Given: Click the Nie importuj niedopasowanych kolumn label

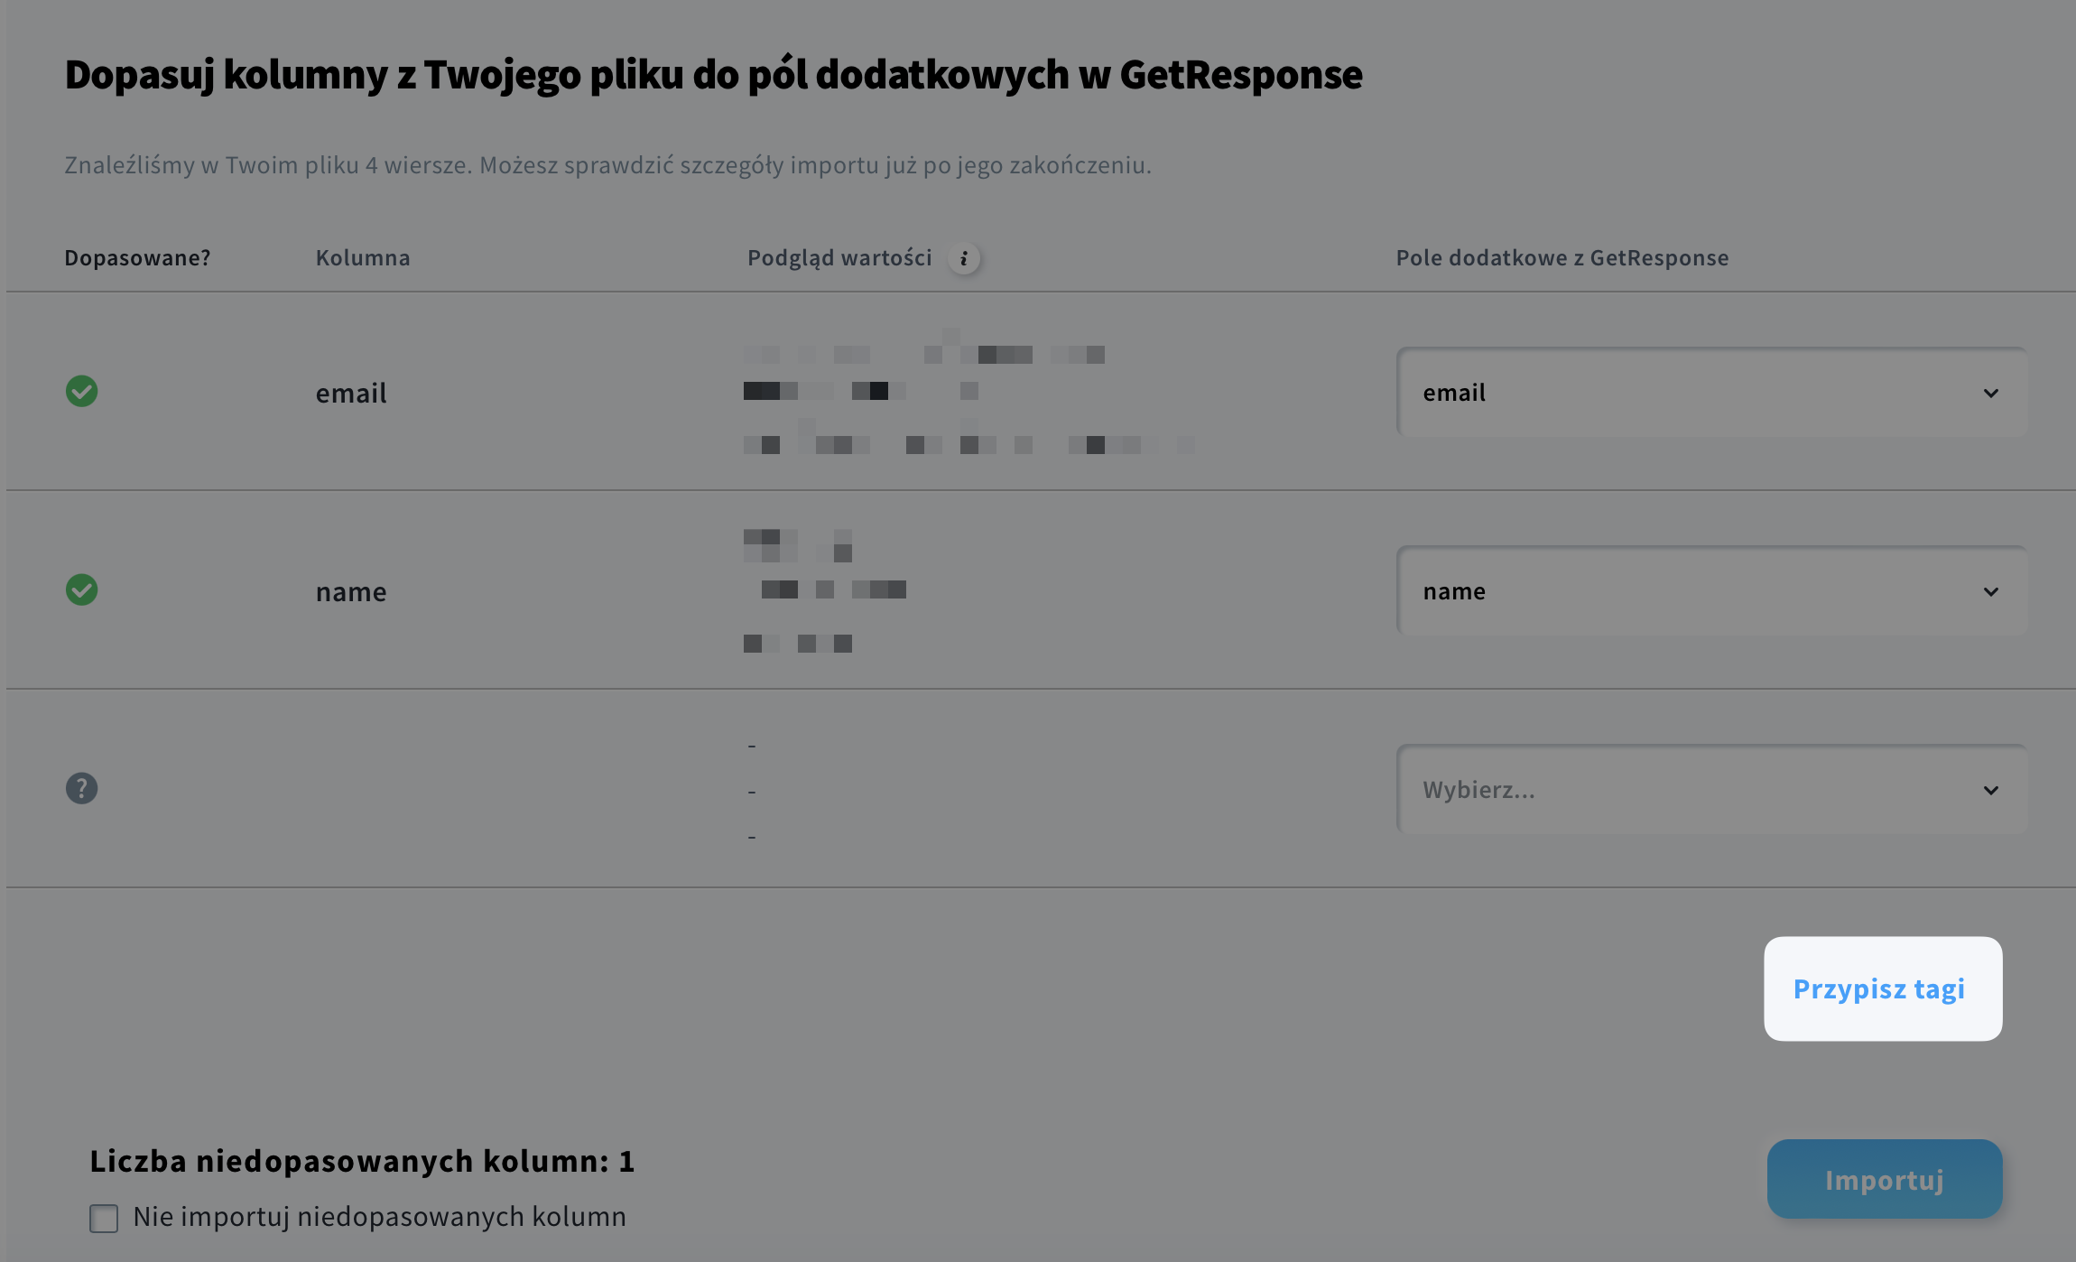Looking at the screenshot, I should [x=379, y=1217].
